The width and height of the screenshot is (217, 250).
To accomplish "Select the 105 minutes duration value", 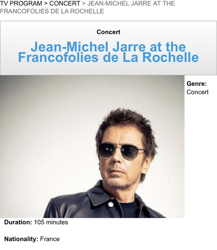I will 51,222.
